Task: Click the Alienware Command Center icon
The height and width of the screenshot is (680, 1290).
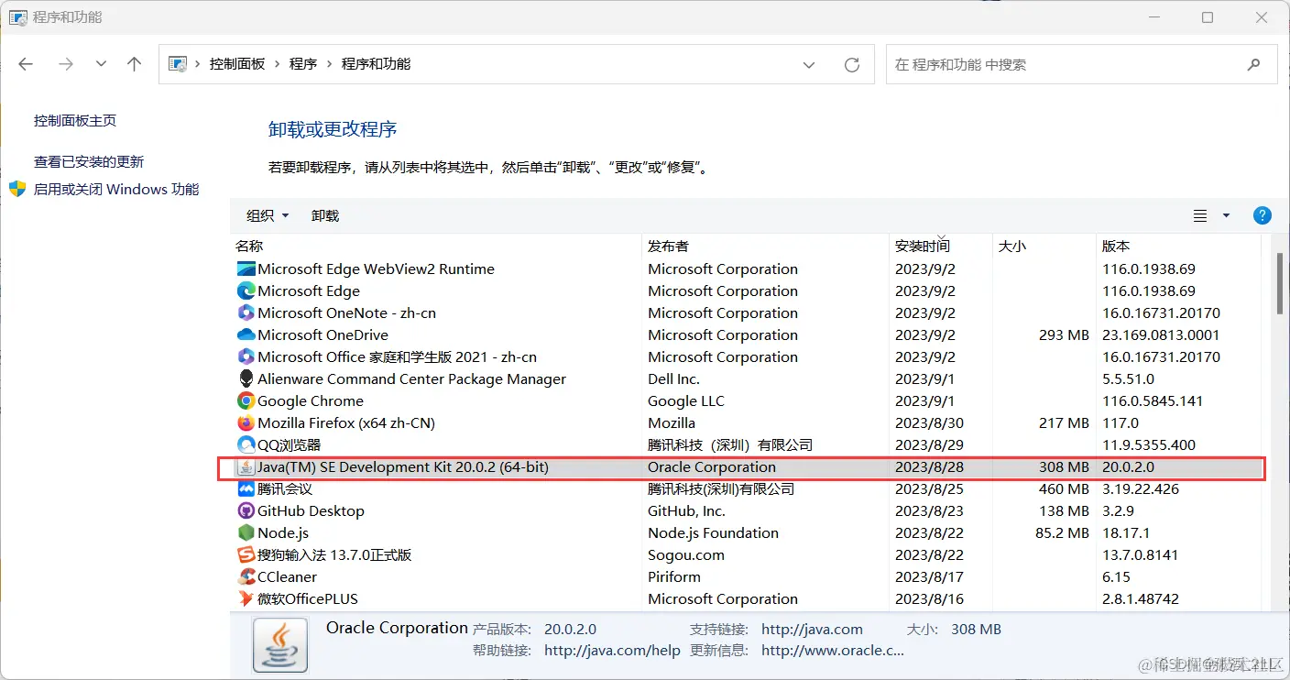Action: point(246,379)
